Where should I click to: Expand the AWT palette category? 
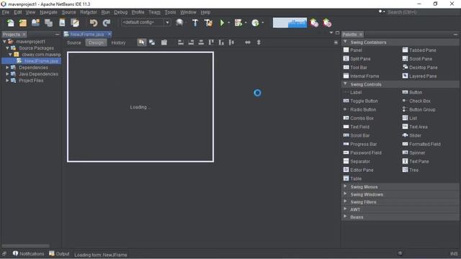tap(346, 209)
